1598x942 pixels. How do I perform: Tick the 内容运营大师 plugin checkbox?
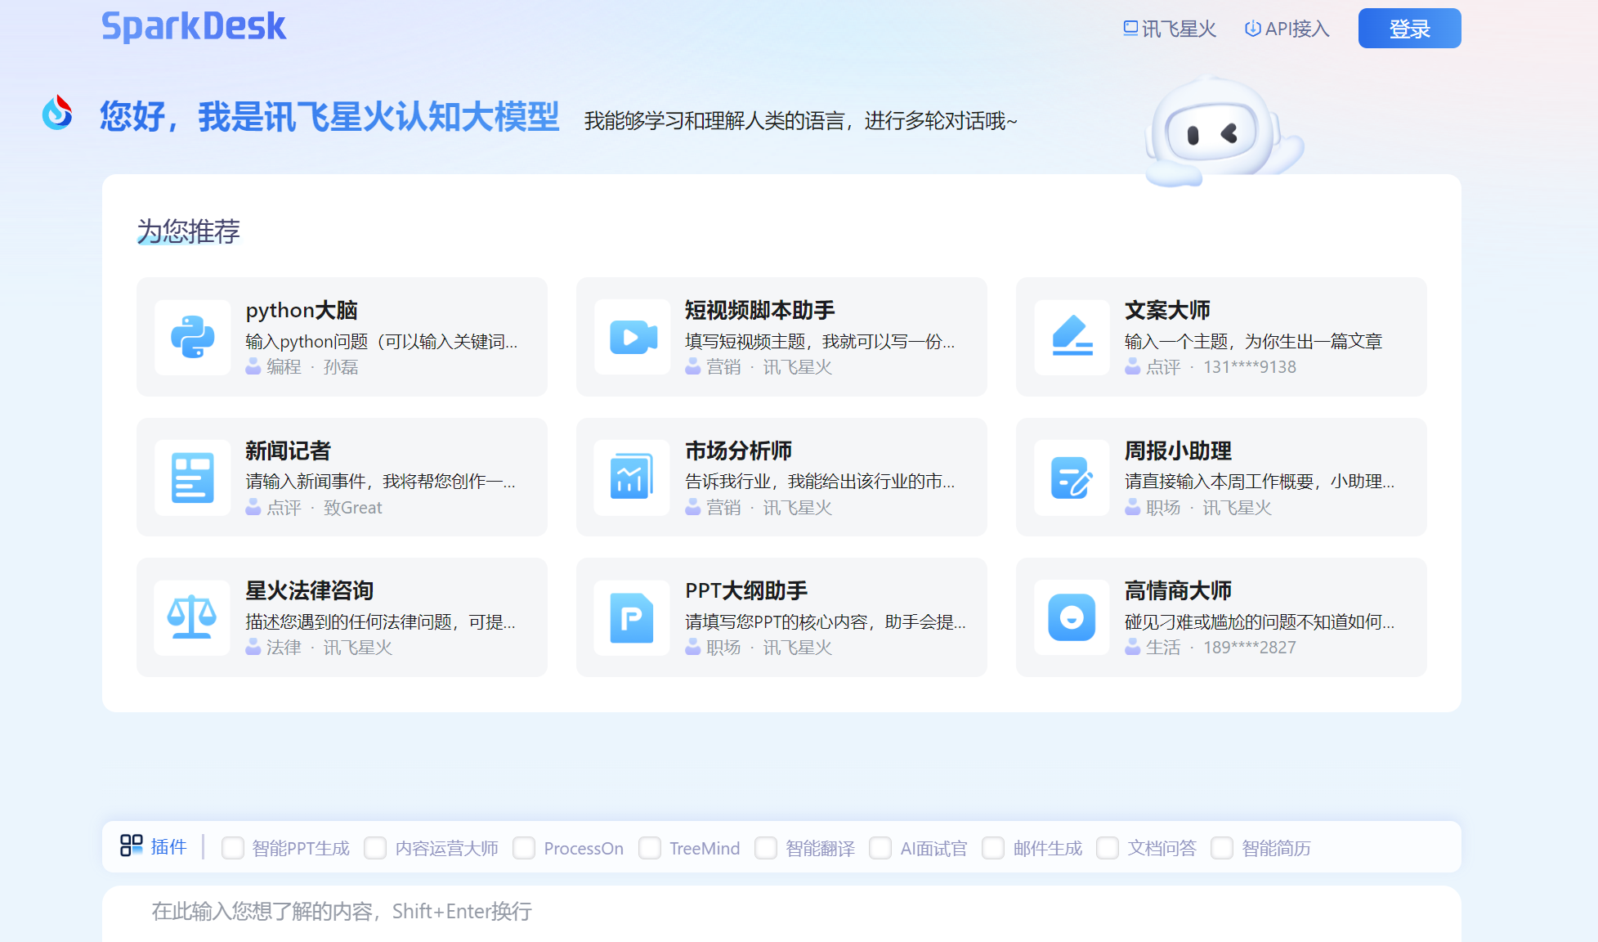(375, 848)
